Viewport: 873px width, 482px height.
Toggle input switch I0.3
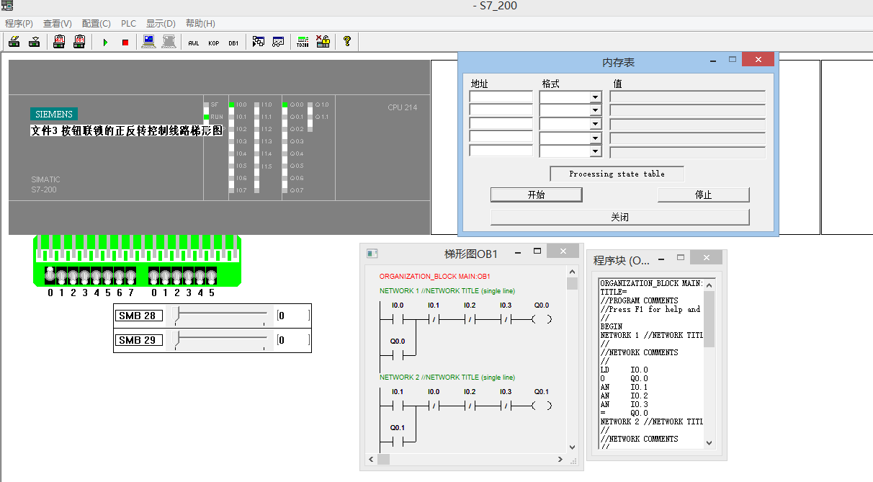84,276
